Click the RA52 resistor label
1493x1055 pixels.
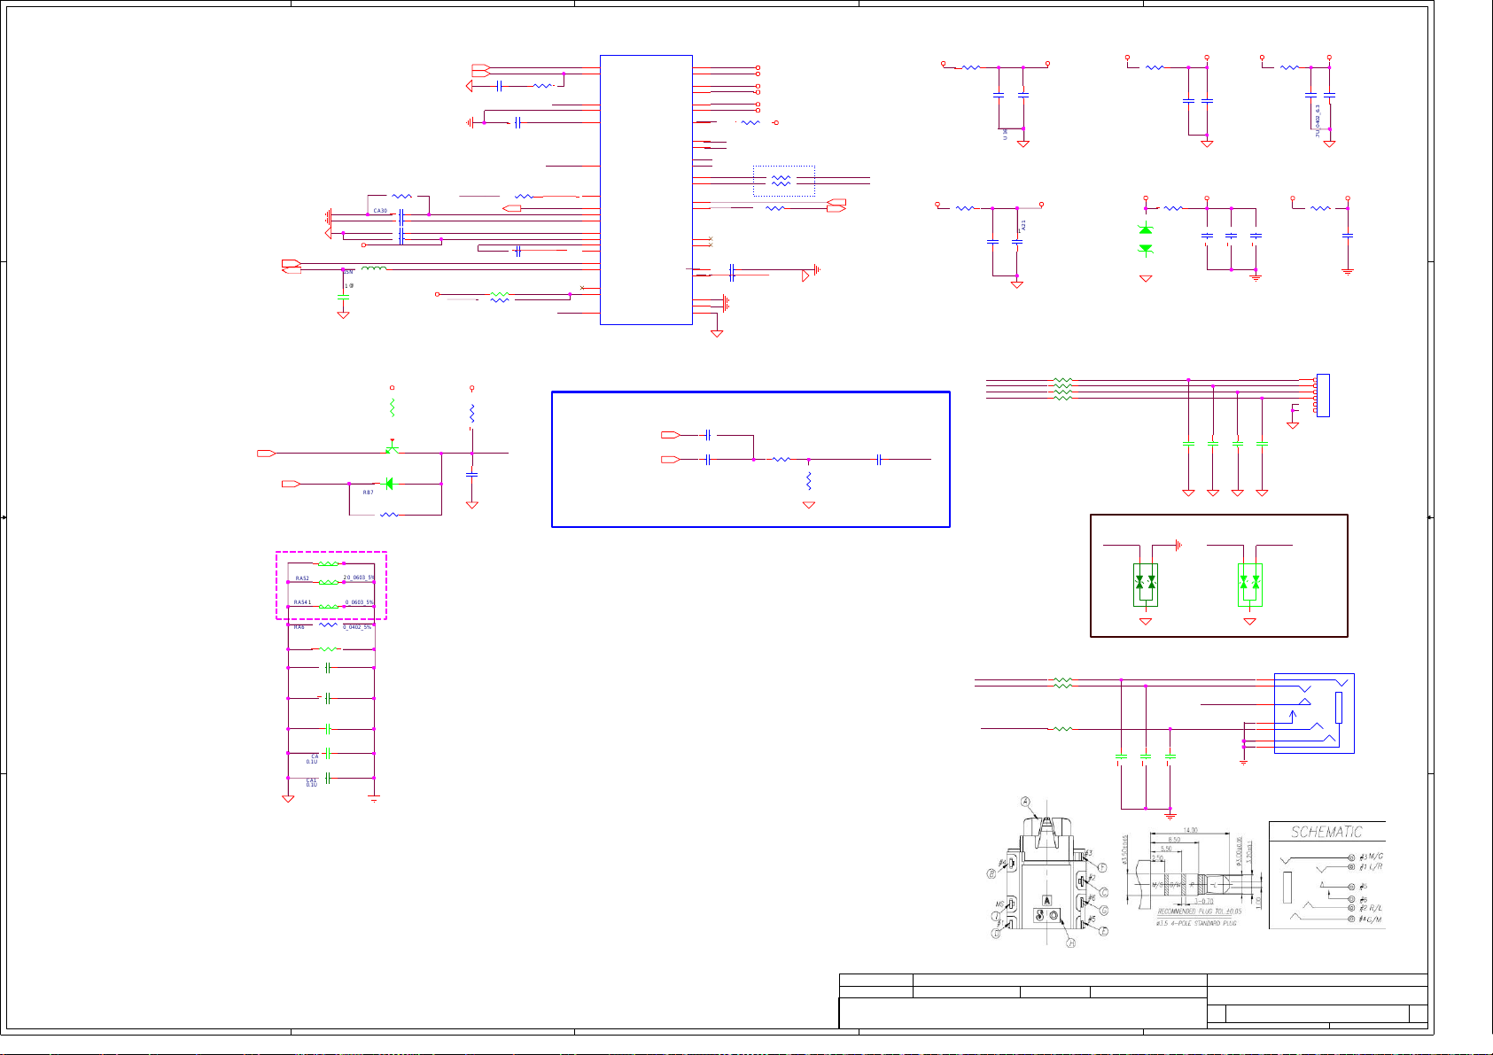click(302, 578)
